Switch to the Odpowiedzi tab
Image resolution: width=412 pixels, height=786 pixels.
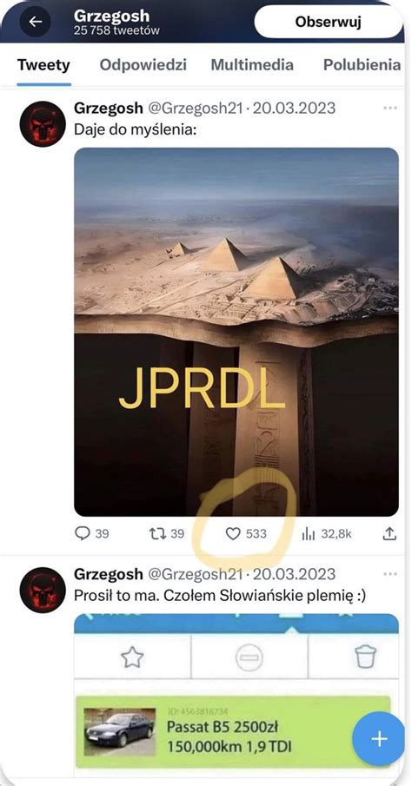click(143, 64)
